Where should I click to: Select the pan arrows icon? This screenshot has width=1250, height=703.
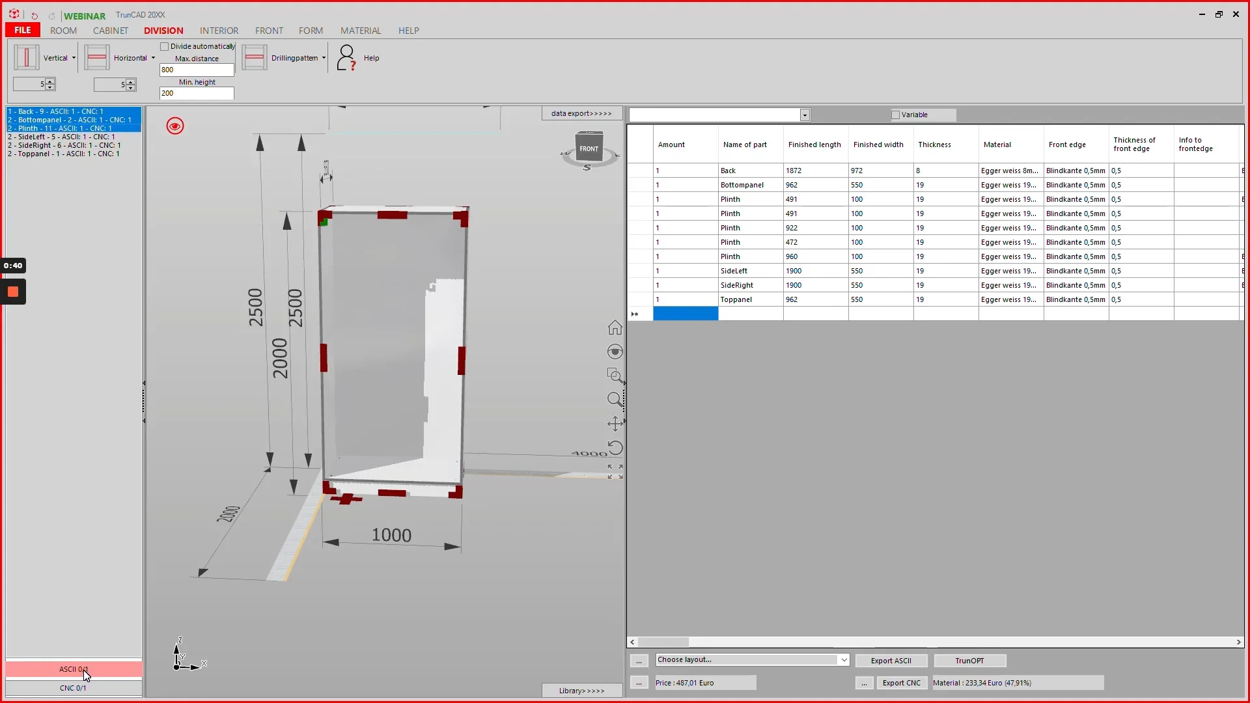(615, 424)
